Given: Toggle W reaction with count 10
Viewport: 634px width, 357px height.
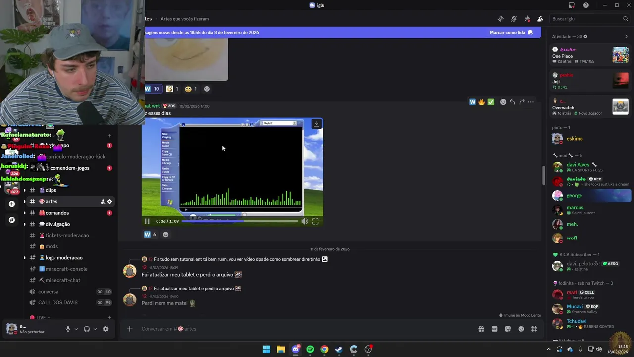Looking at the screenshot, I should (152, 89).
